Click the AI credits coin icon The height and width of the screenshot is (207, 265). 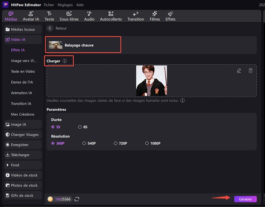pos(50,199)
